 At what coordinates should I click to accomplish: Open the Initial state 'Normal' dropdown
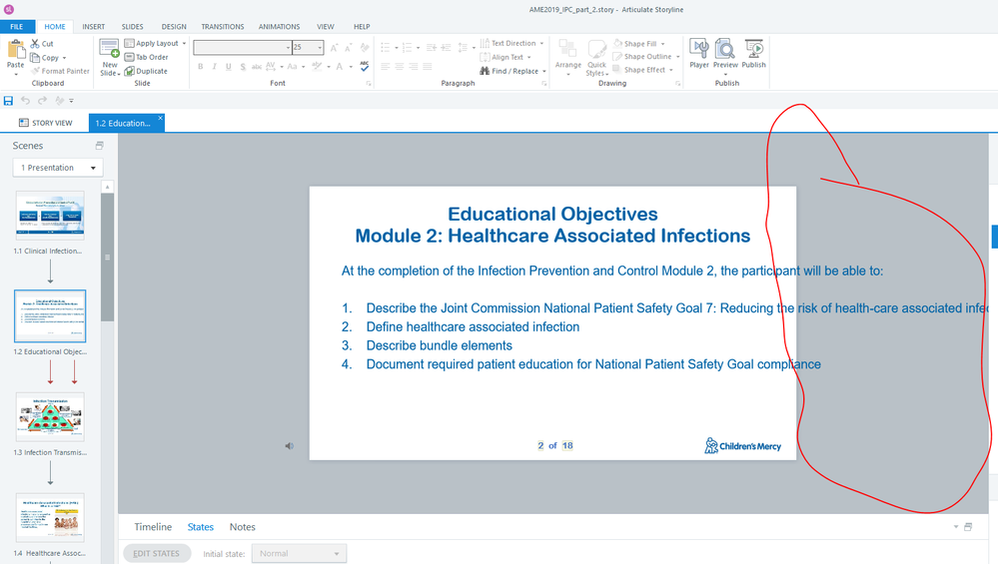click(x=299, y=554)
